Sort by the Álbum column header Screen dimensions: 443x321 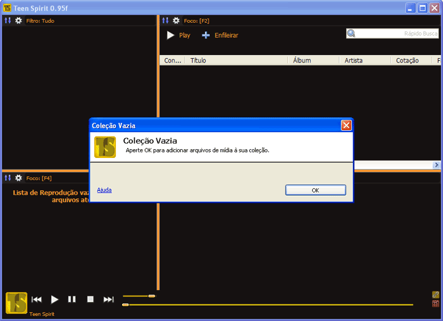click(314, 61)
